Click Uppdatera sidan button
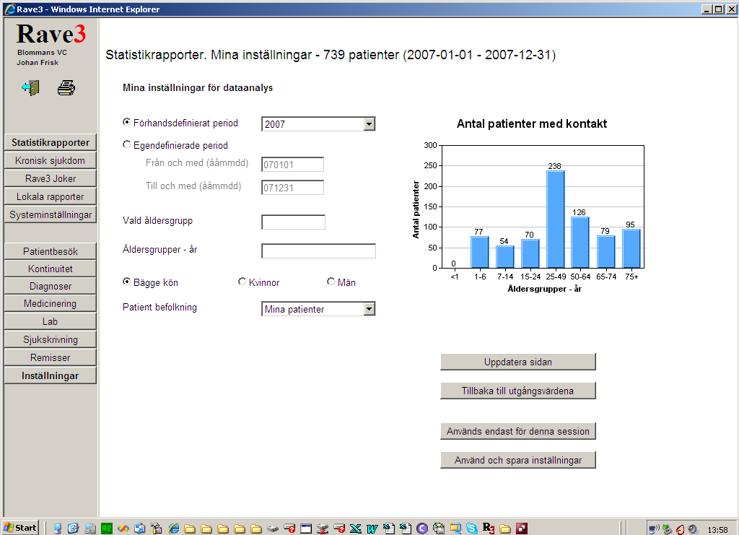The image size is (739, 535). coord(518,362)
